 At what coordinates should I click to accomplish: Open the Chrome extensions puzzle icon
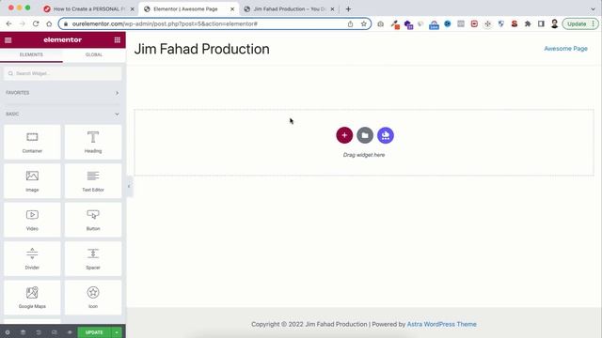528,23
